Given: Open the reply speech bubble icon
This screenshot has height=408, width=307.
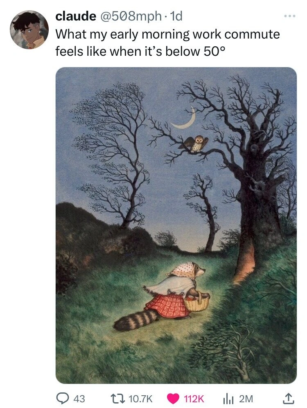Looking at the screenshot, I should 63,398.
